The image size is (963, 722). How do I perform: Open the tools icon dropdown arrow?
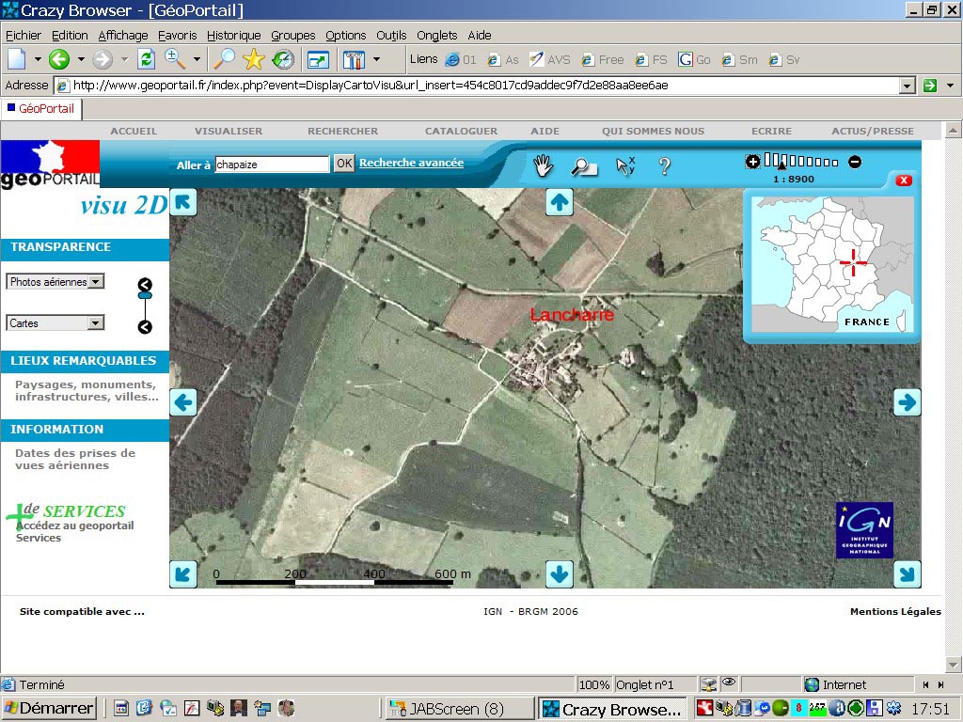(376, 59)
